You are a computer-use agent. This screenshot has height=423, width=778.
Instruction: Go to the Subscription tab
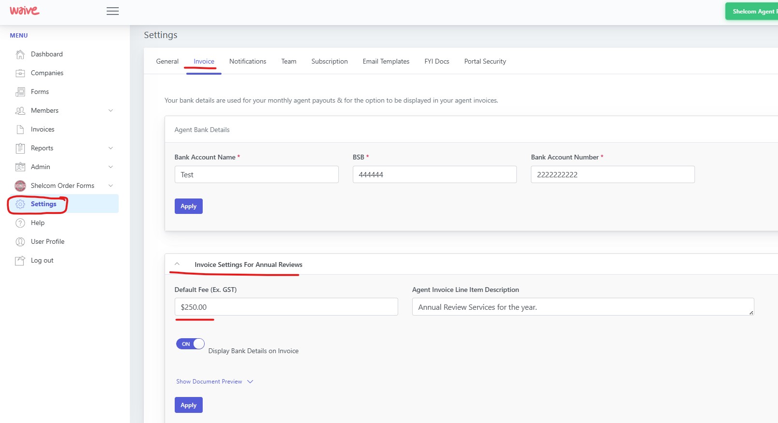(329, 62)
